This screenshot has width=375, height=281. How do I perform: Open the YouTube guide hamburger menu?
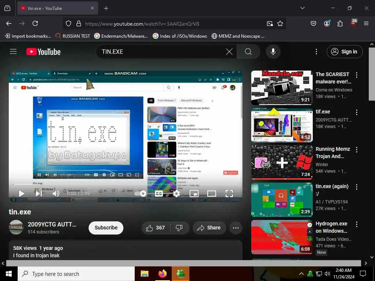click(x=13, y=52)
